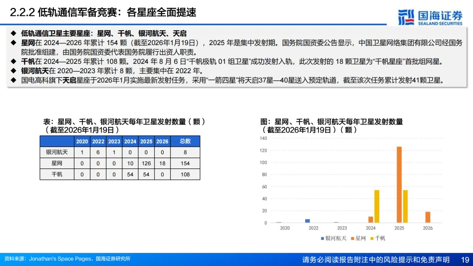Click the orange 2026 chart bar
Image resolution: width=473 pixels, height=266 pixels.
pos(428,217)
